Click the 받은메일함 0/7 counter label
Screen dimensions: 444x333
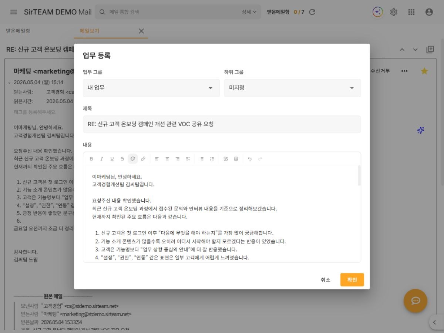pyautogui.click(x=286, y=12)
